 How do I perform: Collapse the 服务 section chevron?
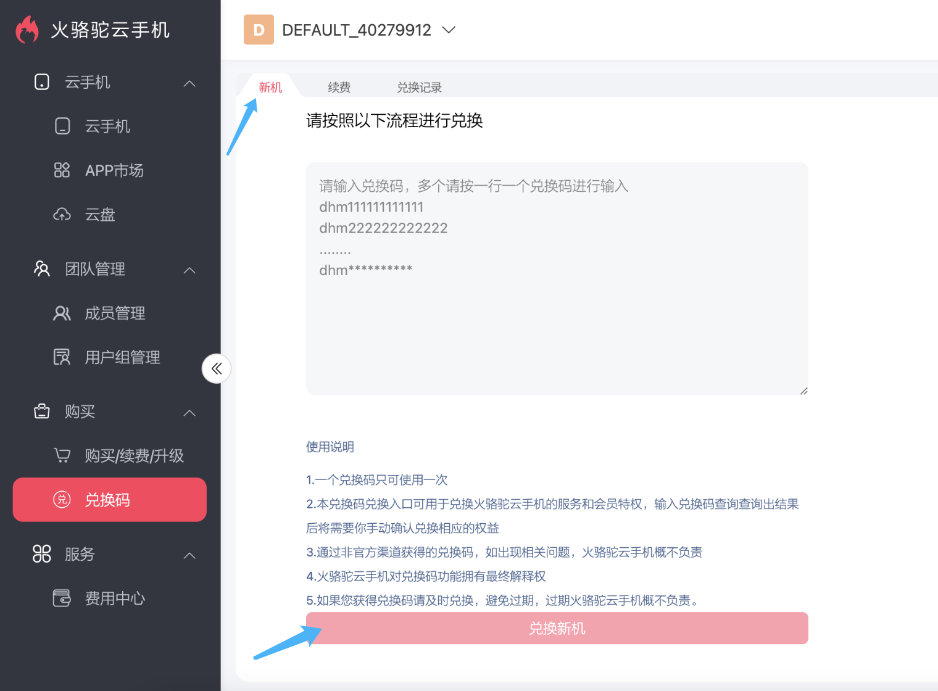click(189, 555)
